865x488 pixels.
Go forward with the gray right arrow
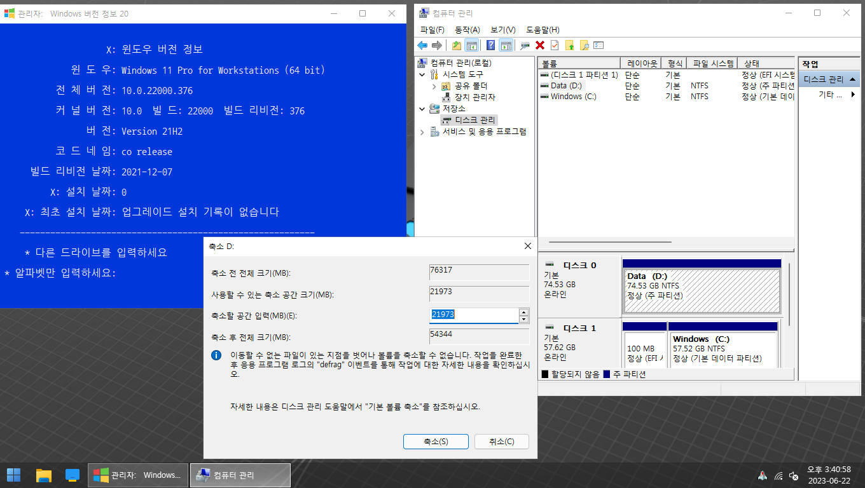tap(437, 45)
